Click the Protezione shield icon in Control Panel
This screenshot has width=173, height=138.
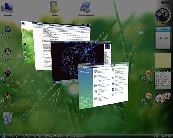(95, 76)
